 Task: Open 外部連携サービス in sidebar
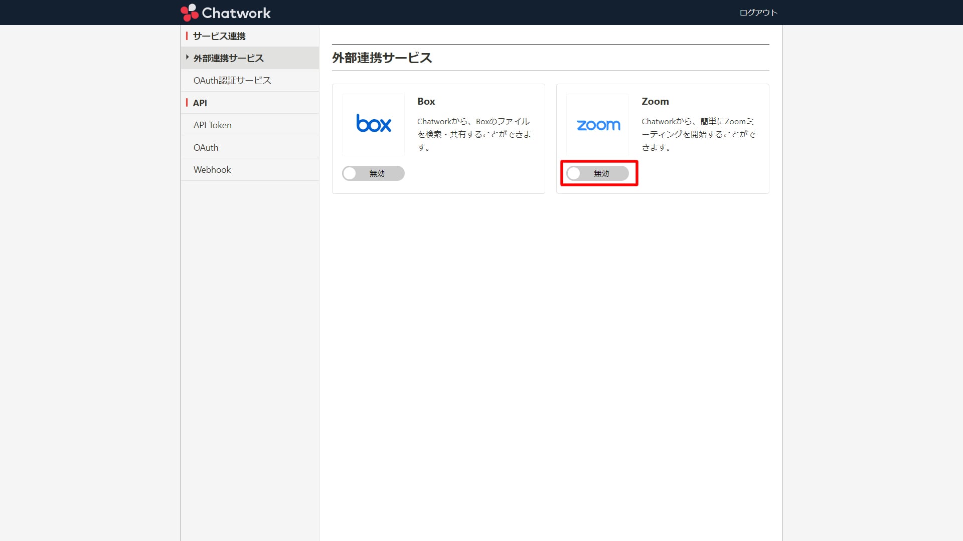pos(229,58)
